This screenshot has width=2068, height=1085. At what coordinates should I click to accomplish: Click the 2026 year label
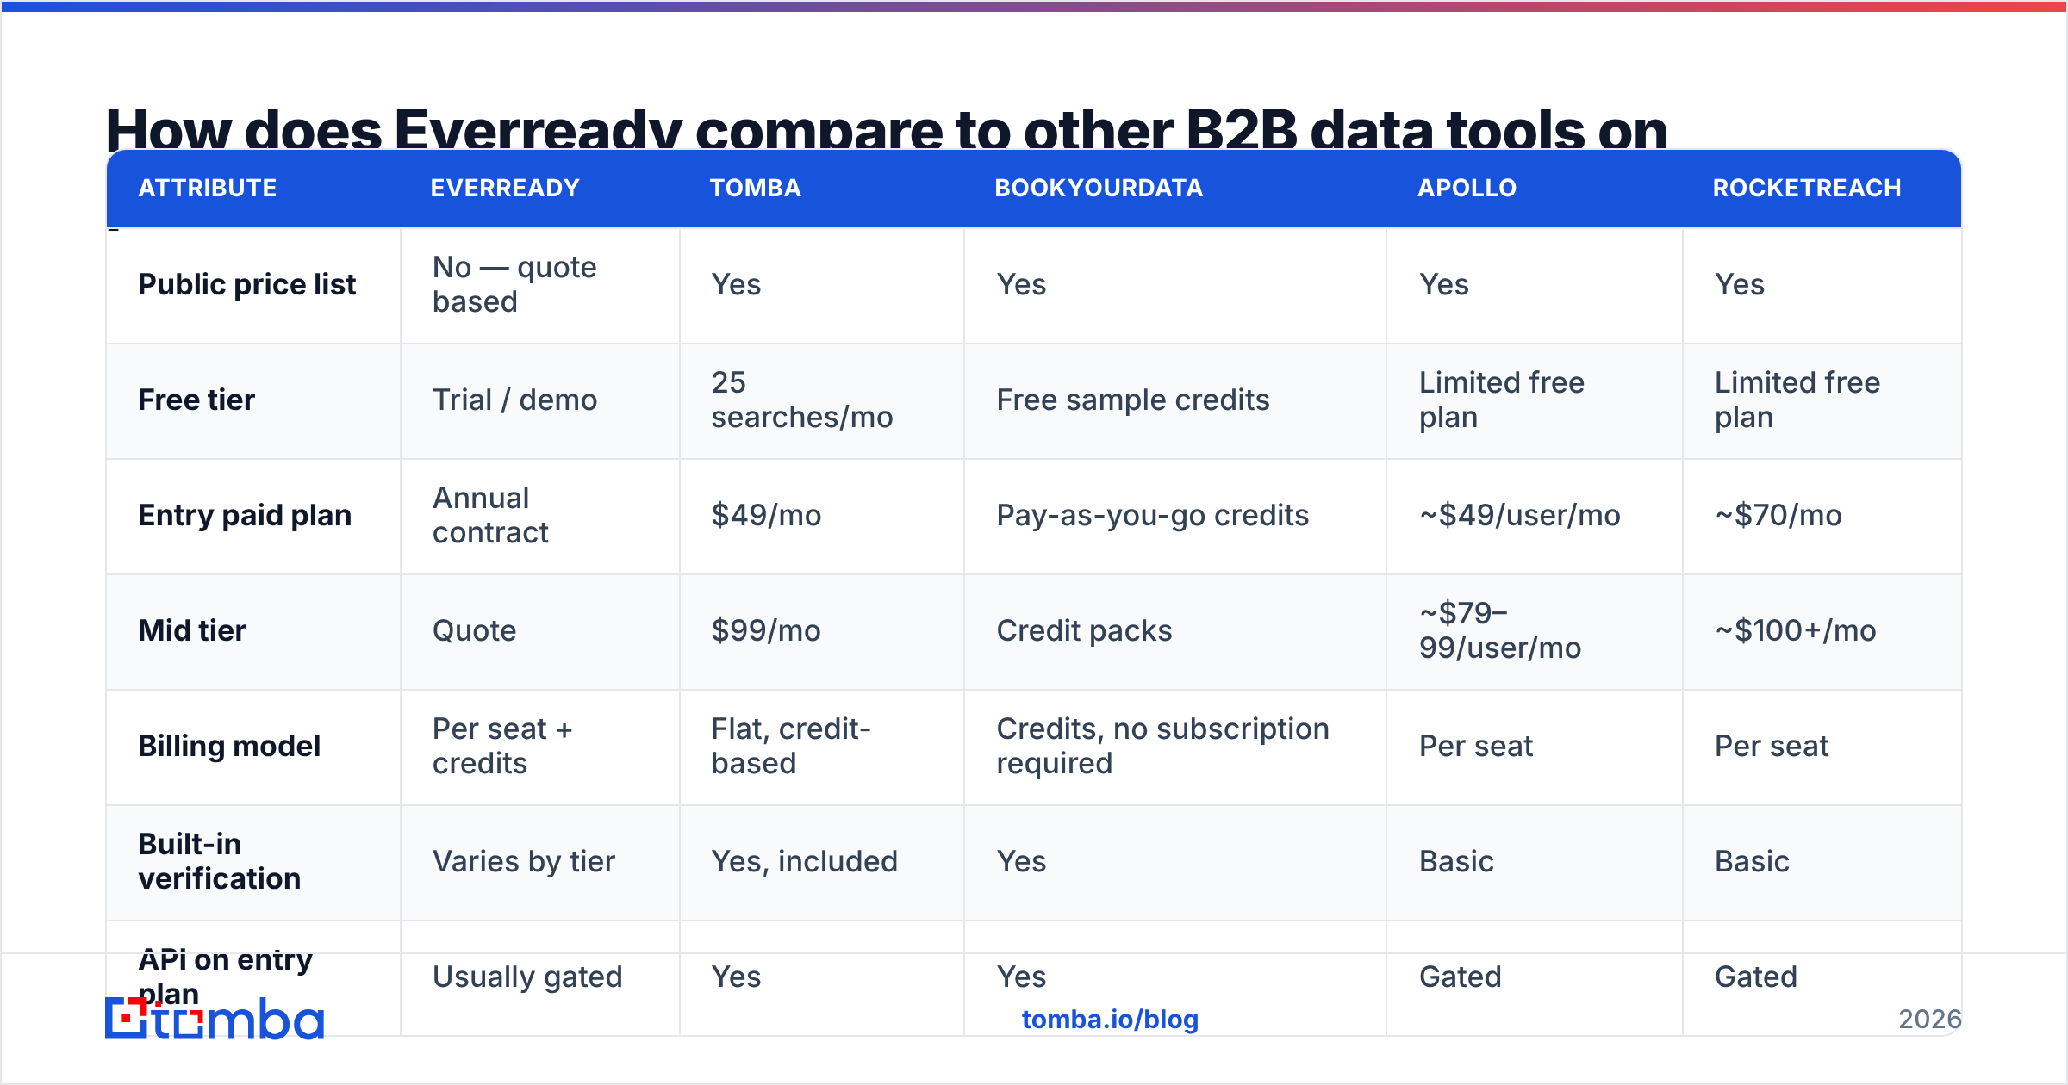pos(1929,1020)
